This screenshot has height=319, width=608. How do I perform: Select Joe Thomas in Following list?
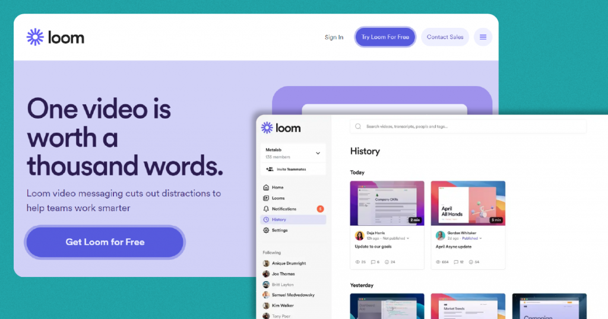pyautogui.click(x=283, y=274)
